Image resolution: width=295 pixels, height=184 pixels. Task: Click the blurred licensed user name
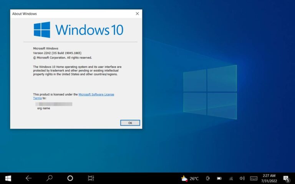tap(54, 104)
